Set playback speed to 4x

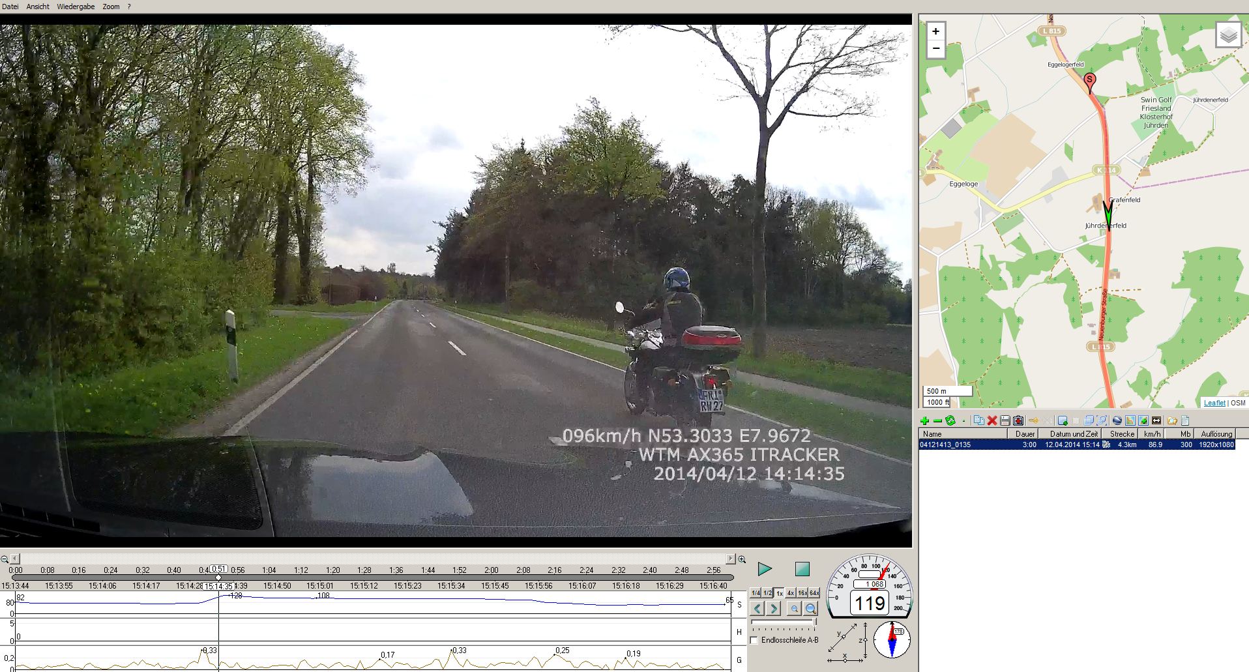coord(791,593)
